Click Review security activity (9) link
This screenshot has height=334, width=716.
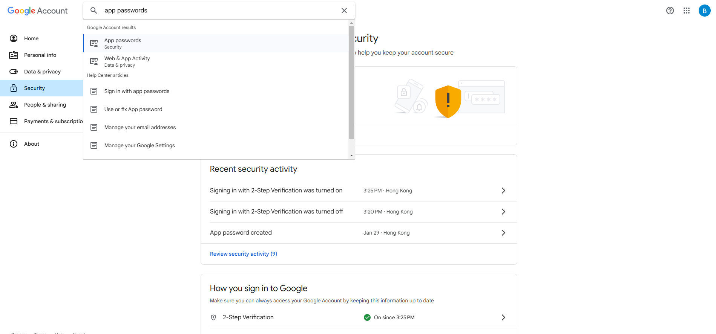(244, 254)
